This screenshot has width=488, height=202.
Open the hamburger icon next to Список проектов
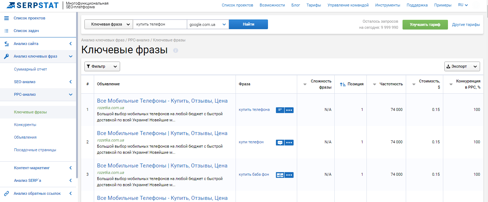click(x=6, y=18)
